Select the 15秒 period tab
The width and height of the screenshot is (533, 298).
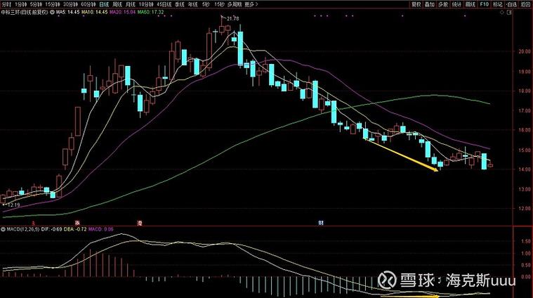[x=219, y=4]
